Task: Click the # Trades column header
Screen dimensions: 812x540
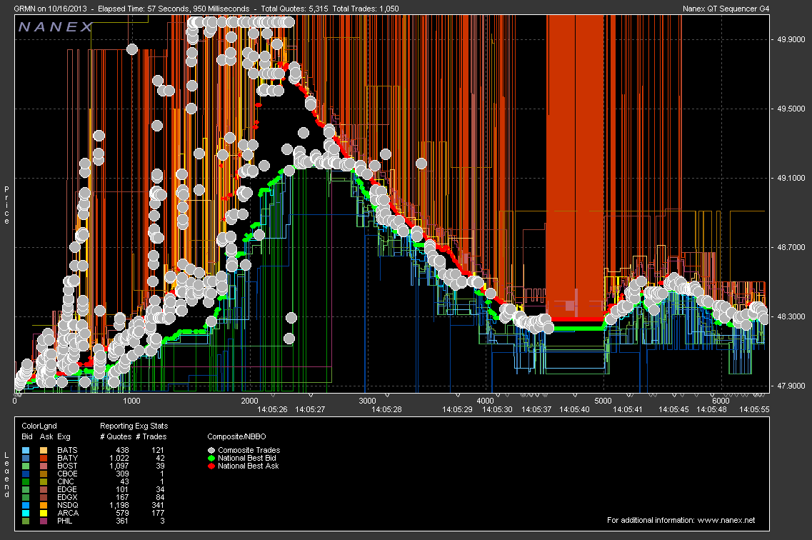Action: click(x=151, y=436)
